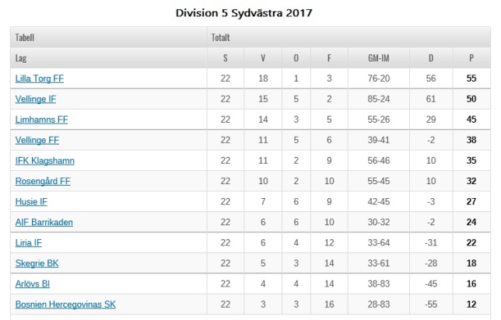
Task: Click the GM-IM column header
Action: 379,58
